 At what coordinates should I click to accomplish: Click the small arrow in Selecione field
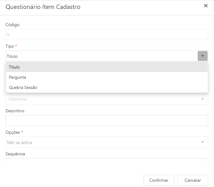pyautogui.click(x=203, y=99)
